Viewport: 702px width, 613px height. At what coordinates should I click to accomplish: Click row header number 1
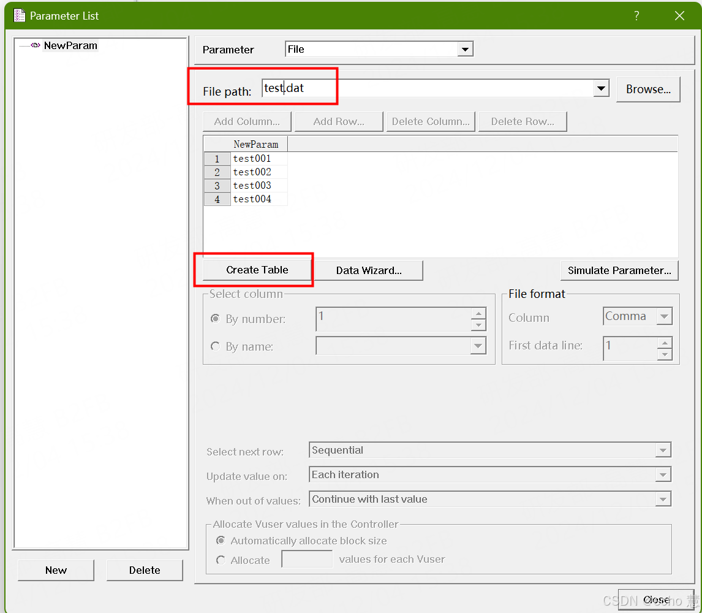(x=217, y=159)
